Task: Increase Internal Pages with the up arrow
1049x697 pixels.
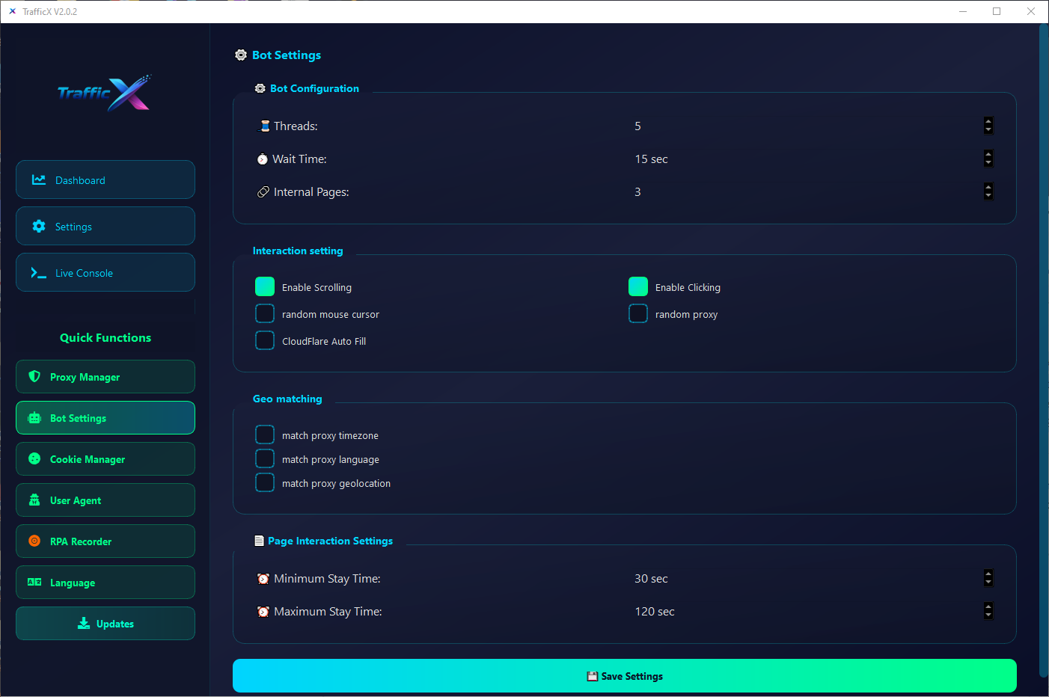Action: point(988,187)
